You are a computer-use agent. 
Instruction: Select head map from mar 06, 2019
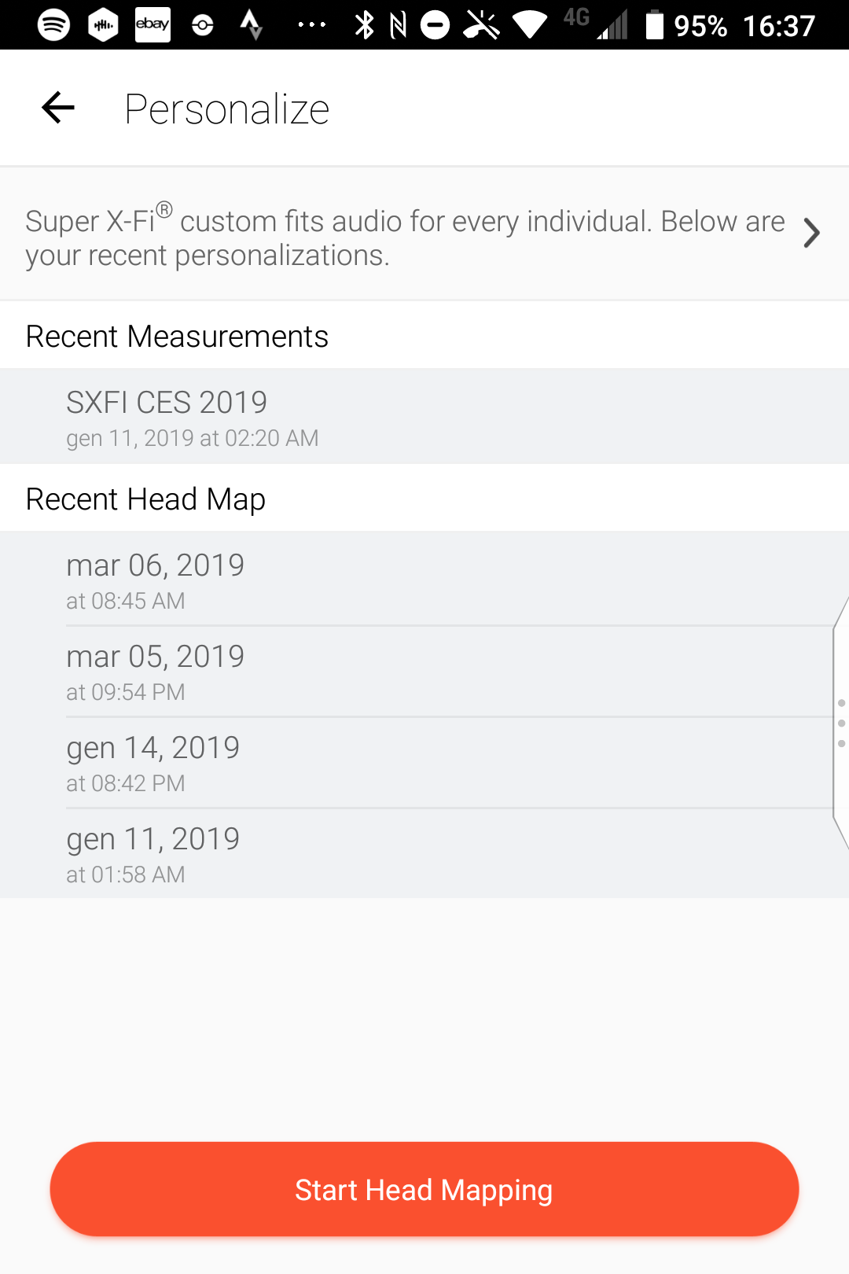424,580
